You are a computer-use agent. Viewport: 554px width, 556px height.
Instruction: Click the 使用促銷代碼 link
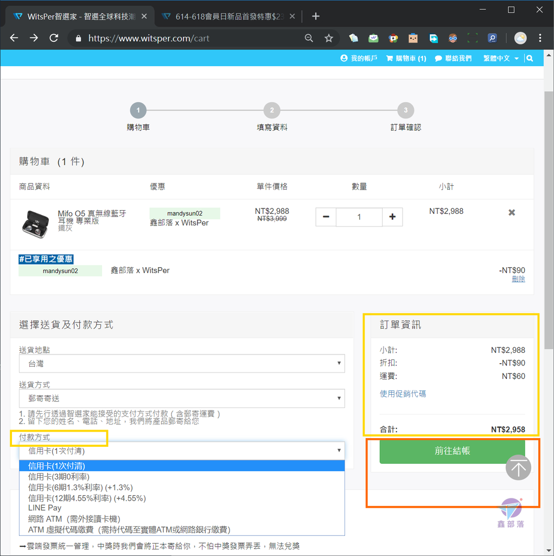tap(403, 394)
